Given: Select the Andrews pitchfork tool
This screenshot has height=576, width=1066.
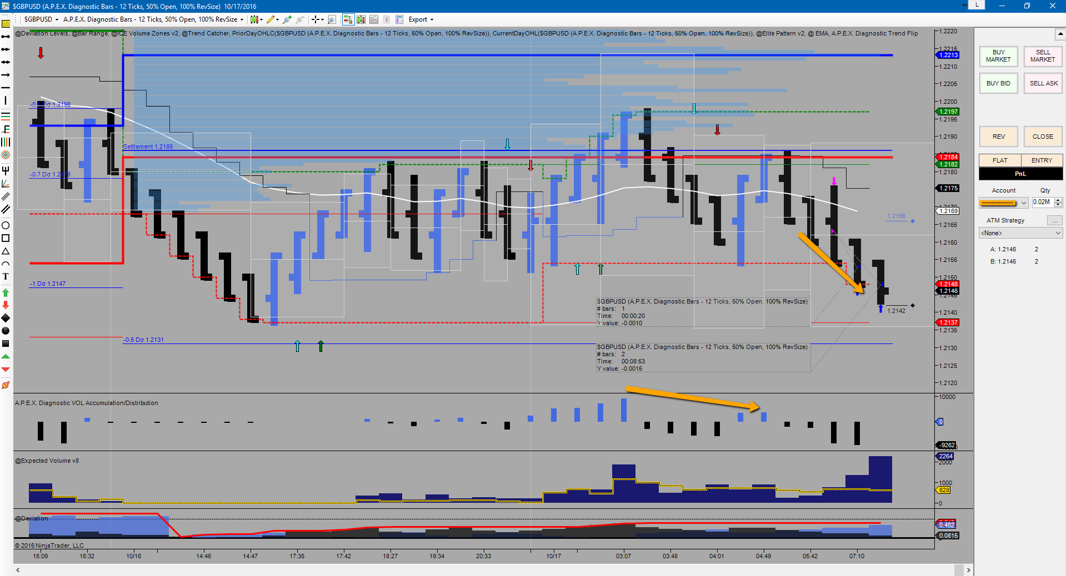Looking at the screenshot, I should 6,170.
